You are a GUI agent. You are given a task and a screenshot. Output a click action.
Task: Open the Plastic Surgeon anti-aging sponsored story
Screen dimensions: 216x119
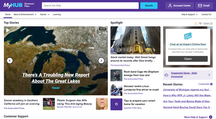click(x=74, y=102)
